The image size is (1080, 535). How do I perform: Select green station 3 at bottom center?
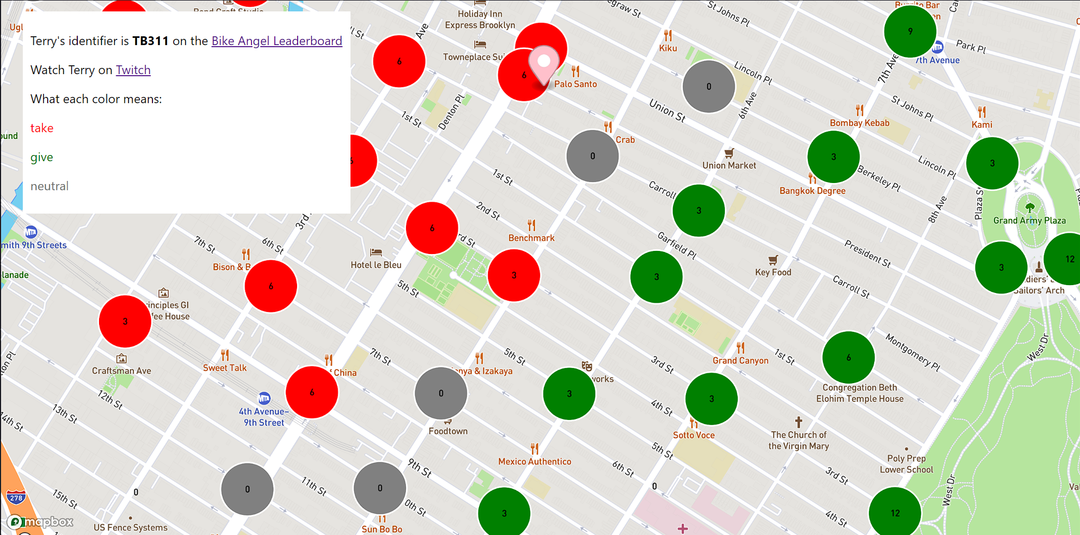click(x=504, y=512)
